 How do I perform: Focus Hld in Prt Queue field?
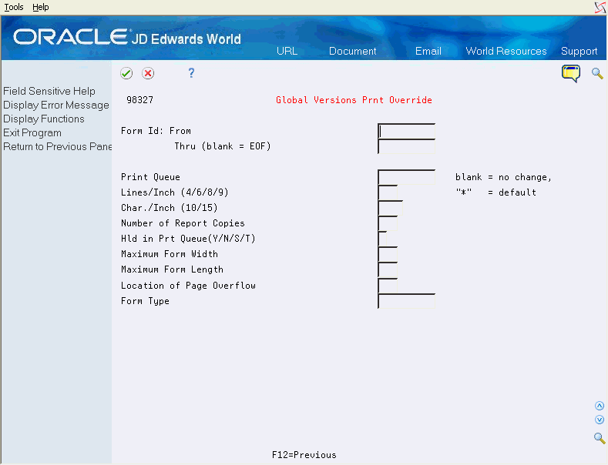(x=382, y=239)
